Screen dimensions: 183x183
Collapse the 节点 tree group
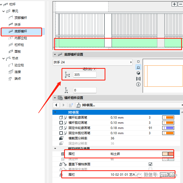pos(3,58)
